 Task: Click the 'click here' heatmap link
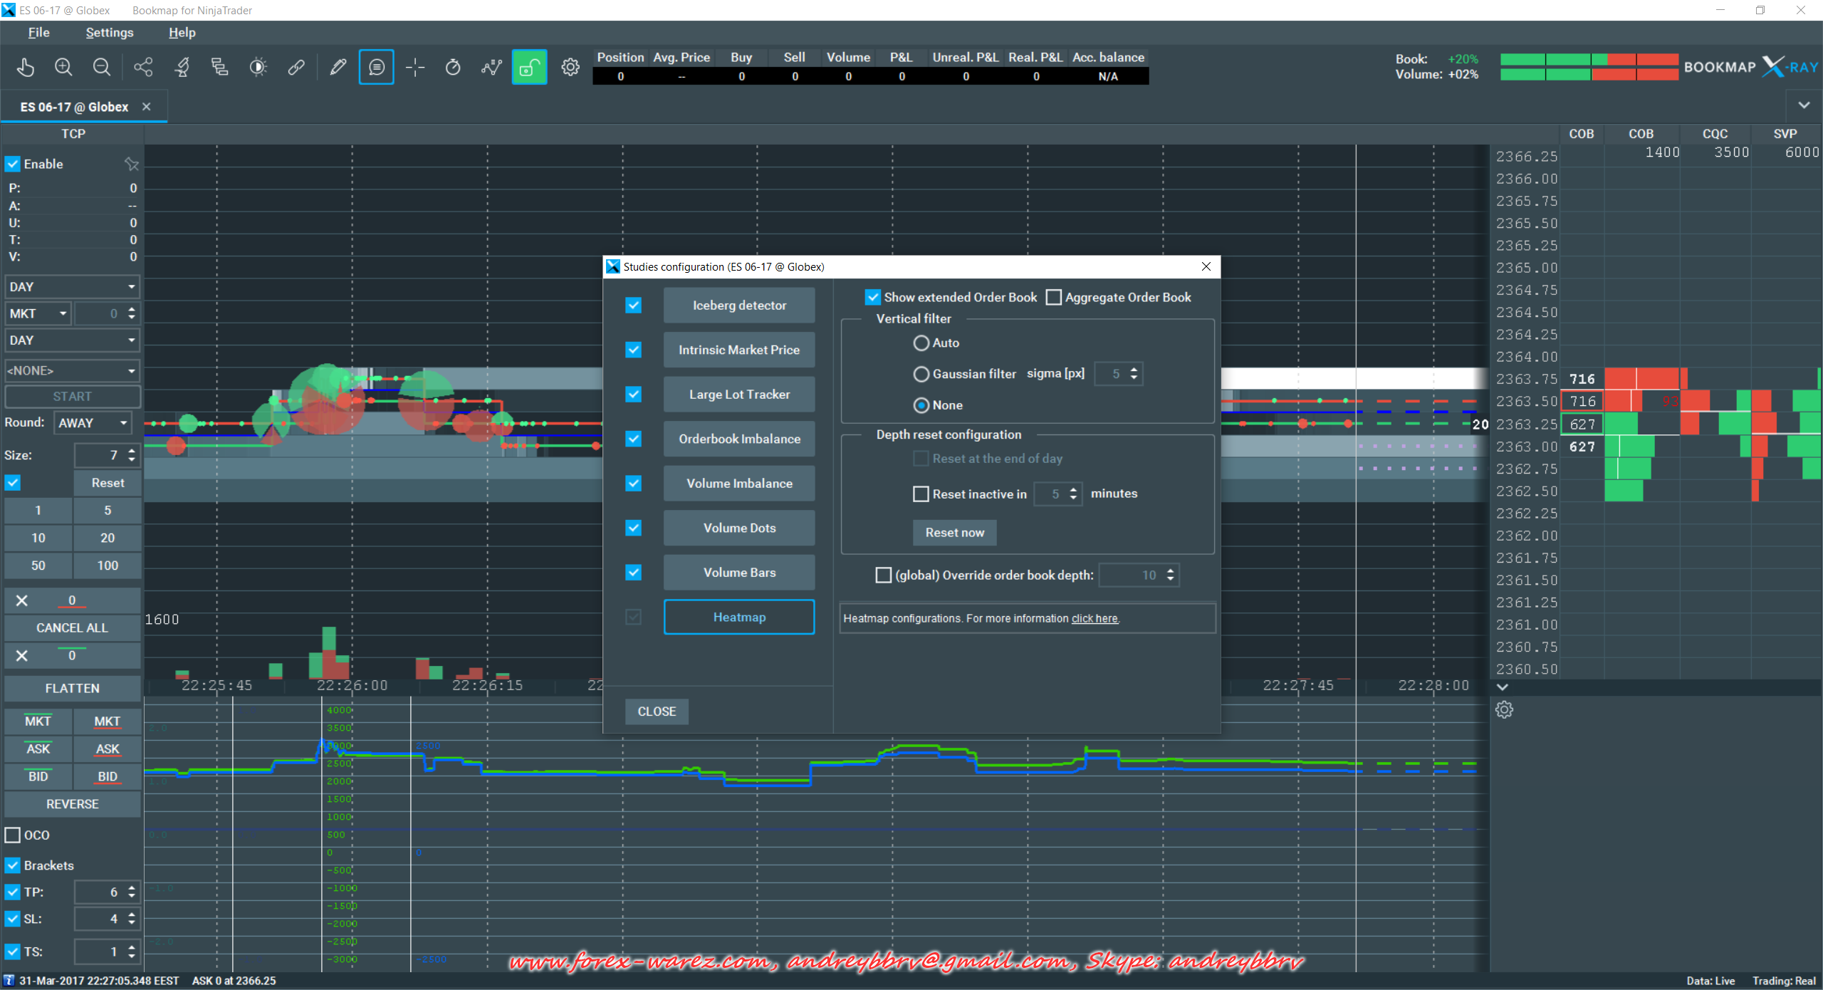[1095, 619]
